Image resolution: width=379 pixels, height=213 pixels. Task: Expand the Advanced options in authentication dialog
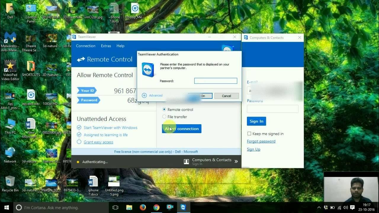tap(152, 95)
